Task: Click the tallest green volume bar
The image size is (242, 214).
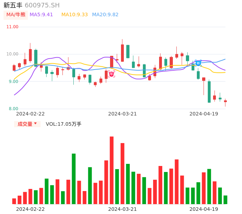Action: click(74, 178)
